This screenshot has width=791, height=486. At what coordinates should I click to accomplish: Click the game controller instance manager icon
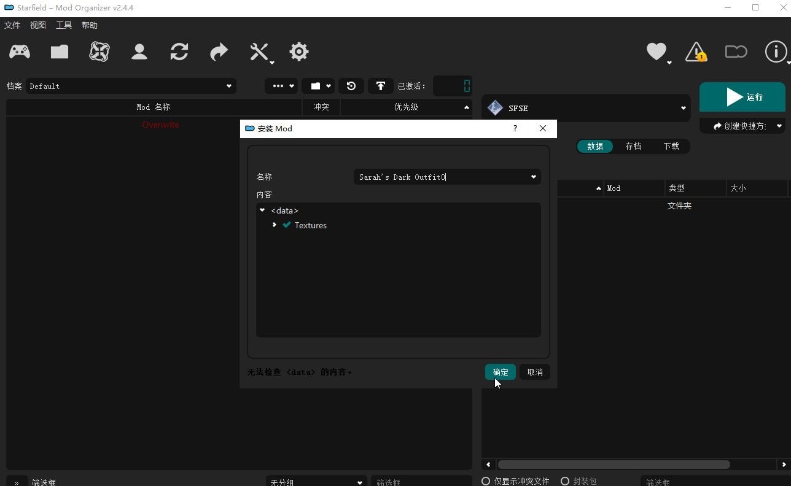pos(20,52)
